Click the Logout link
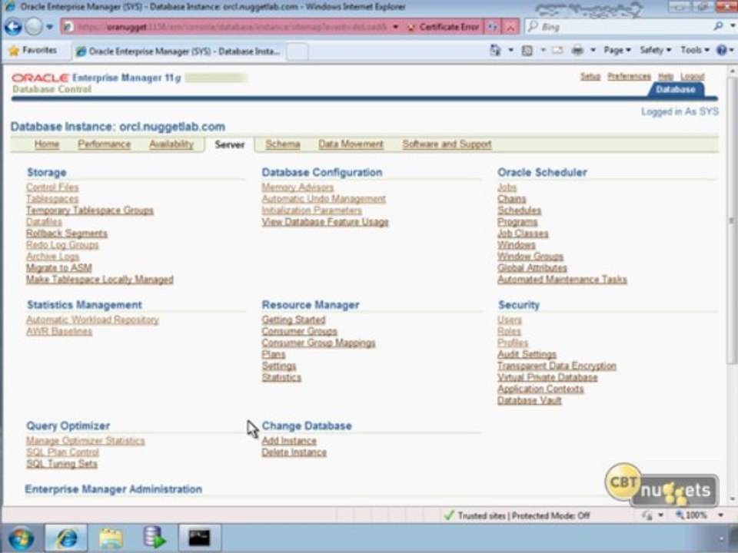This screenshot has width=738, height=553. [x=693, y=76]
